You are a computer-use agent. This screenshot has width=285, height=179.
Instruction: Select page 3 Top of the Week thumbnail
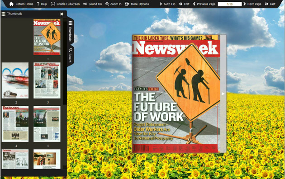click(x=47, y=80)
